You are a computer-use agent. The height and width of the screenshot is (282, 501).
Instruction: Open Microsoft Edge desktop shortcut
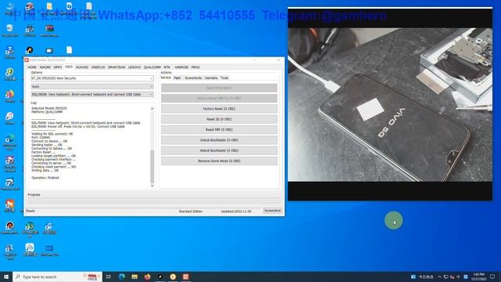pyautogui.click(x=9, y=142)
